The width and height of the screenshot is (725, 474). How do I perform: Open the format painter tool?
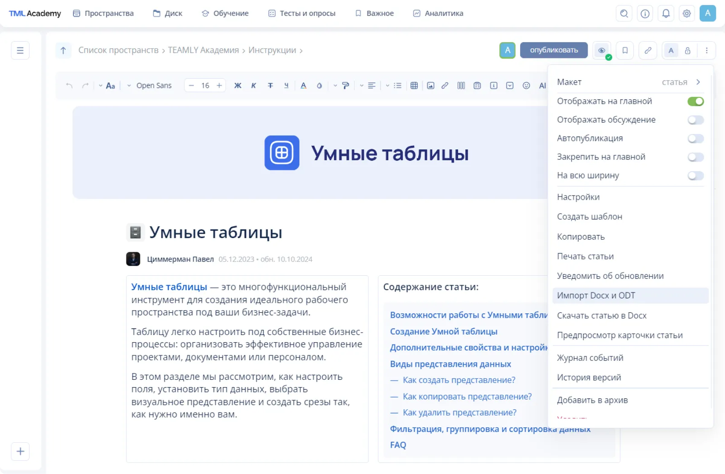(346, 86)
